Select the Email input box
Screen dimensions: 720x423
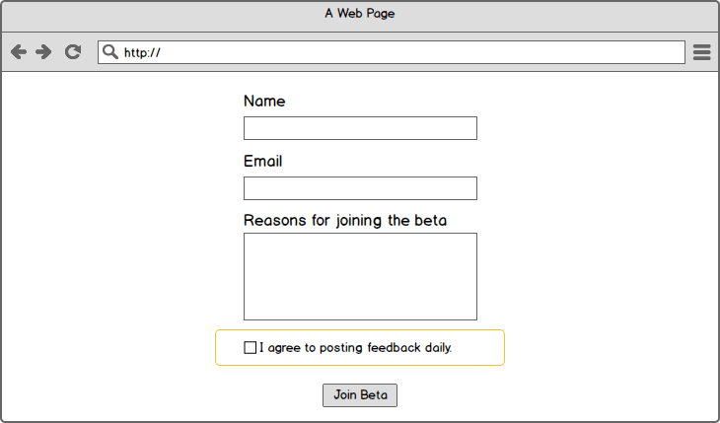(x=360, y=188)
